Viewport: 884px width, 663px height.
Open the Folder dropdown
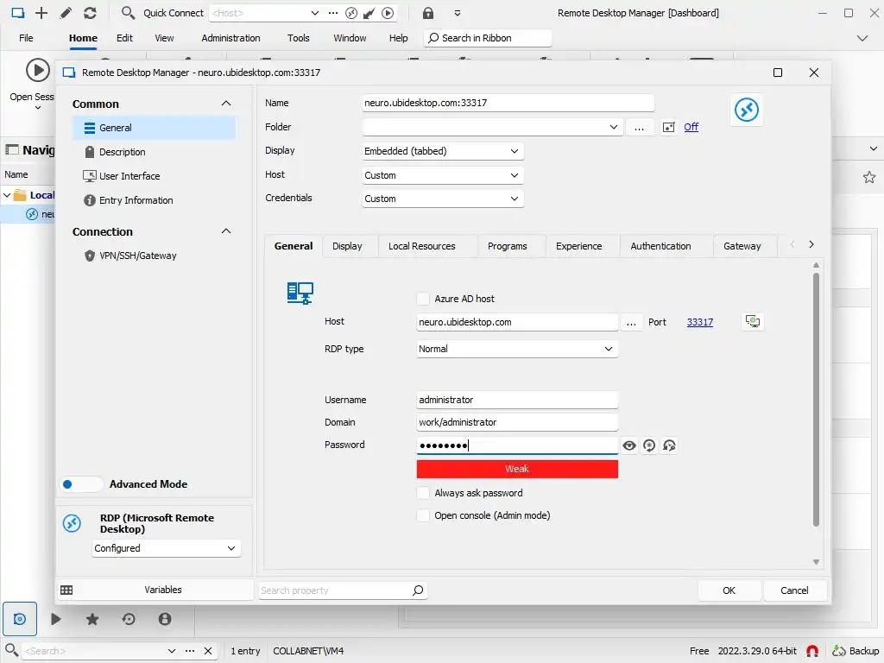tap(614, 127)
